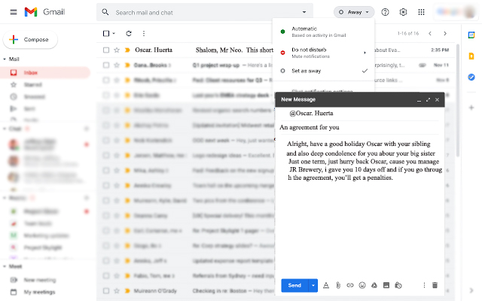Select the Oscar Huerta email checkbox
Screen dimensions: 482x301
pos(106,50)
